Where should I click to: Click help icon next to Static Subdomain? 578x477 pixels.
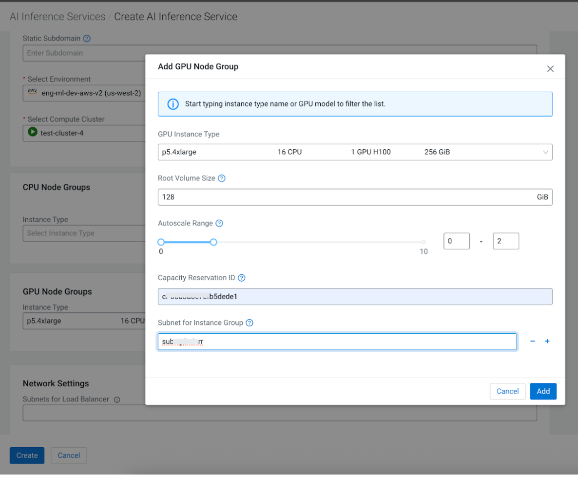coord(87,38)
